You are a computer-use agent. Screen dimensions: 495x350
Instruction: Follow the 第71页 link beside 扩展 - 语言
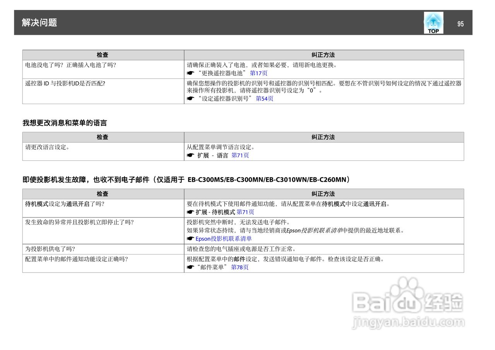click(x=240, y=155)
